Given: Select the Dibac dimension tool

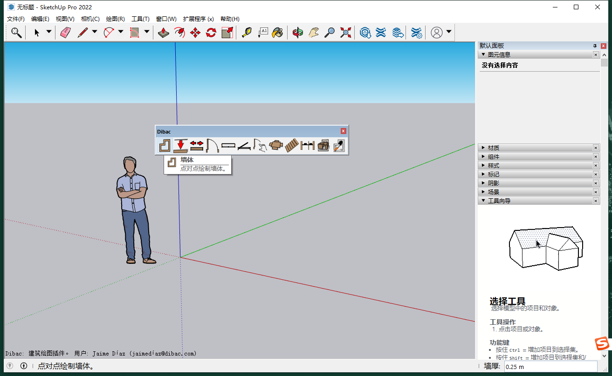Looking at the screenshot, I should click(x=308, y=146).
